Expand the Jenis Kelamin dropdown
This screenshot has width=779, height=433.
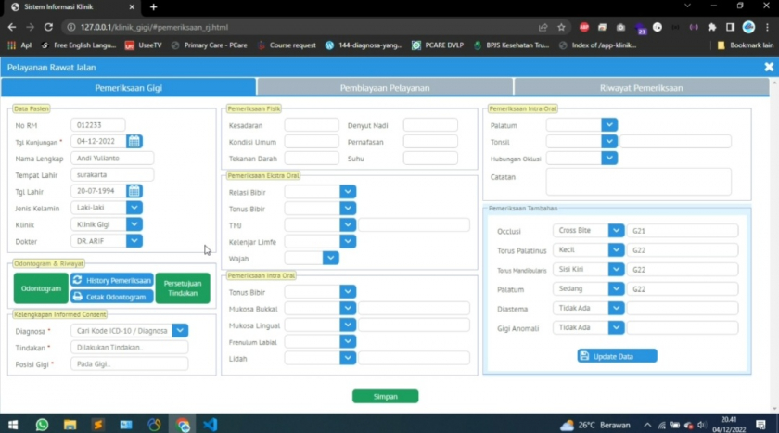pos(134,208)
